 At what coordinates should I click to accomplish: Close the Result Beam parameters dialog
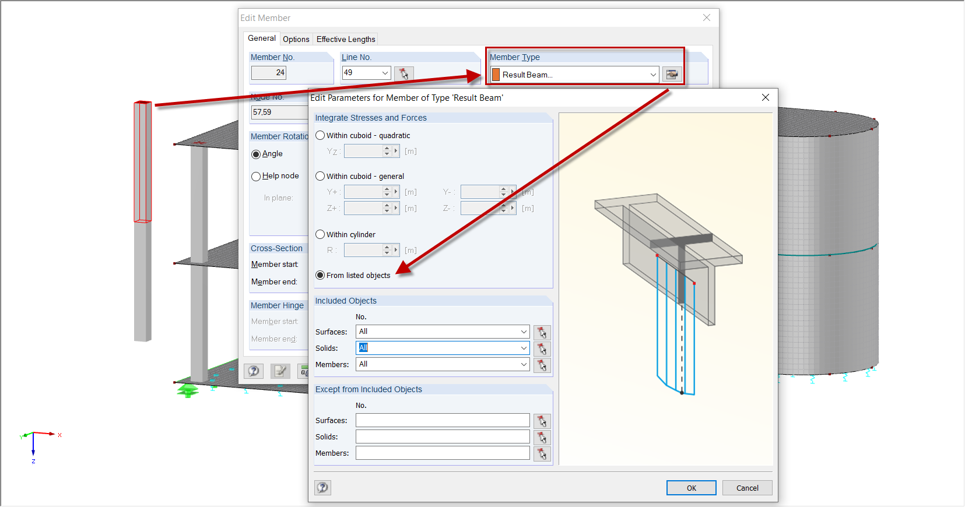coord(766,97)
